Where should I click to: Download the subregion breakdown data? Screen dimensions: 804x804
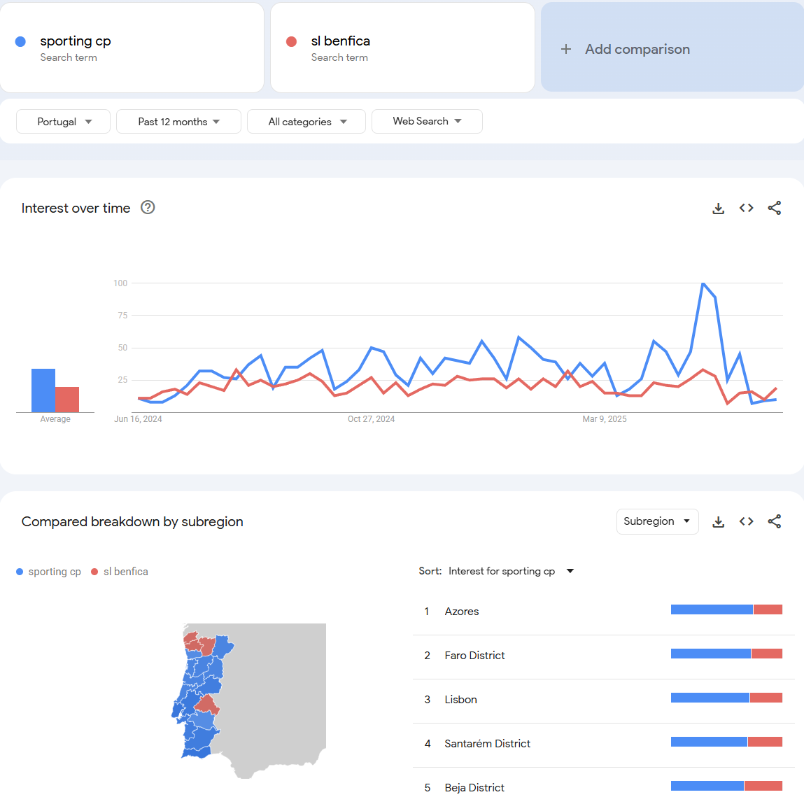(718, 522)
